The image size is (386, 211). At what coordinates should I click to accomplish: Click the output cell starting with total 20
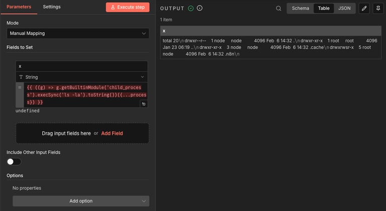(271, 47)
